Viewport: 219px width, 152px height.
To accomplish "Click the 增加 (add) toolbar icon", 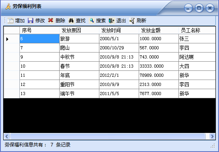I will 10,21.
